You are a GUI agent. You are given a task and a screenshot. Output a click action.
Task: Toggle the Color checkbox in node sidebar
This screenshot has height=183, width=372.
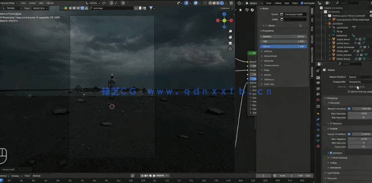pyautogui.click(x=266, y=26)
